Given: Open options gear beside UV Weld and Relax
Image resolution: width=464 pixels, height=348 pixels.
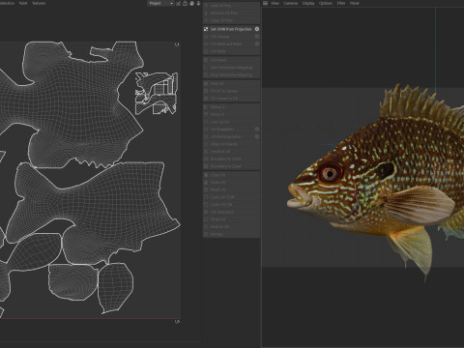Looking at the screenshot, I should [x=257, y=43].
